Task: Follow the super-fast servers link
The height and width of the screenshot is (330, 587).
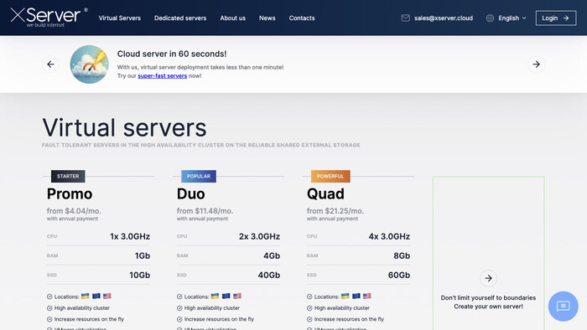Action: [x=162, y=76]
